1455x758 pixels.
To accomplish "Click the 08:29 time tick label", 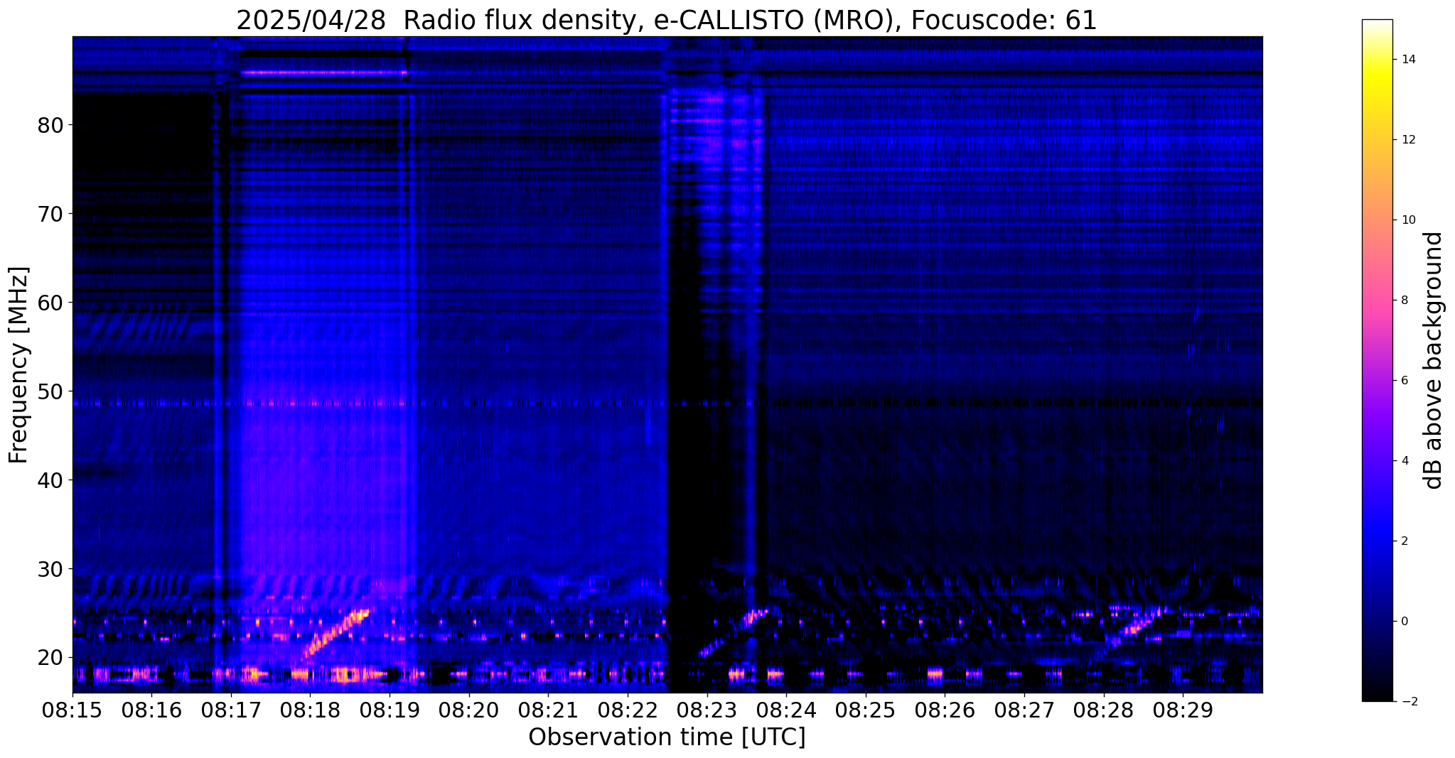I will [x=1183, y=710].
